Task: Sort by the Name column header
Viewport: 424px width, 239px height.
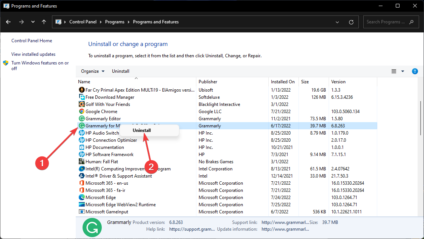Action: pyautogui.click(x=136, y=82)
